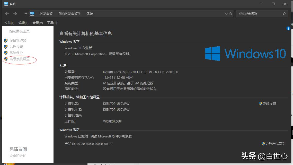Click the search magnifier icon
The width and height of the screenshot is (293, 165).
284,14
